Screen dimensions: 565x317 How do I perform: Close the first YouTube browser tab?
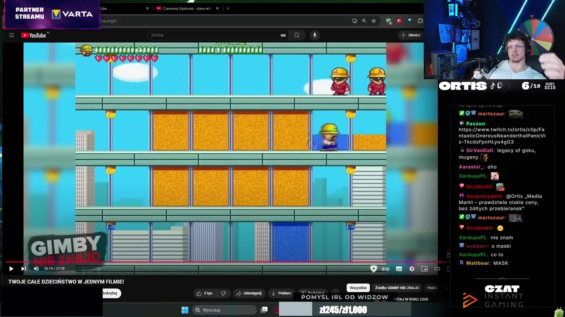click(x=147, y=8)
